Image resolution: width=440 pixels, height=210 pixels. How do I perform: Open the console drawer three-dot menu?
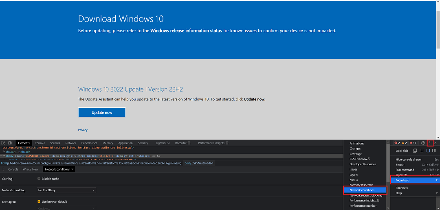tap(3, 169)
